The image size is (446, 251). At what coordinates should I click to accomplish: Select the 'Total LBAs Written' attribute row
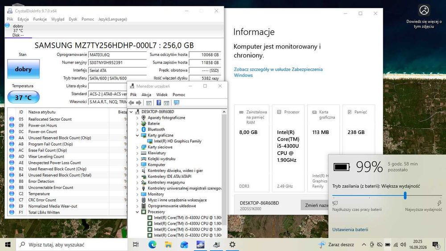click(x=67, y=212)
